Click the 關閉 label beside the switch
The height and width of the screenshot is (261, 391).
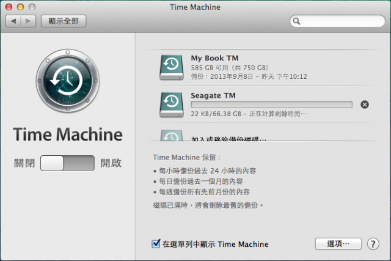[x=24, y=163]
